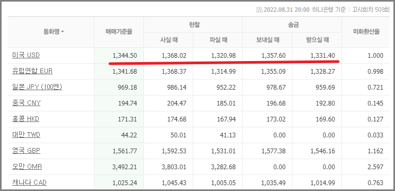The width and height of the screenshot is (395, 191).
Task: Select the EUR send rate 1,355.09
Action: (x=273, y=72)
